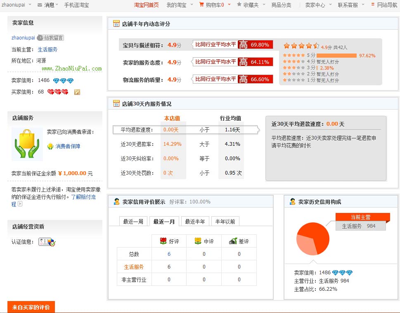Switch to the 最近半年 tab
Image resolution: width=400 pixels, height=313 pixels.
pyautogui.click(x=195, y=222)
